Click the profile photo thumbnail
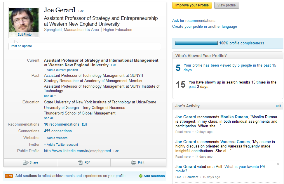284x184 pixels. 24,20
